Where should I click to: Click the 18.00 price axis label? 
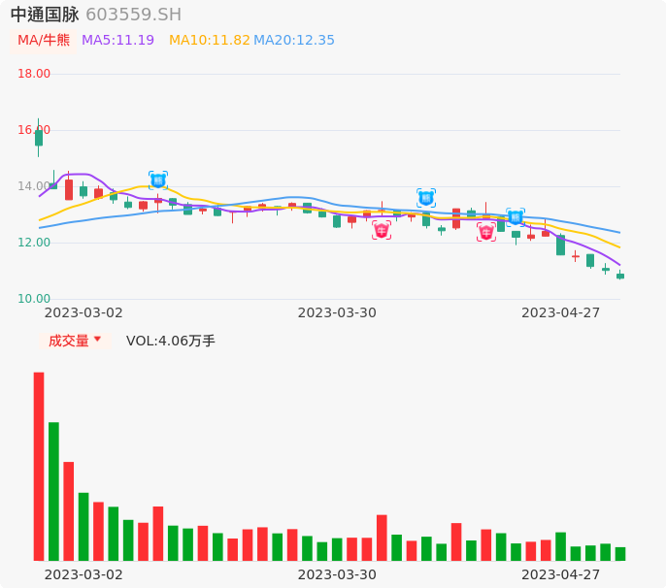34,74
